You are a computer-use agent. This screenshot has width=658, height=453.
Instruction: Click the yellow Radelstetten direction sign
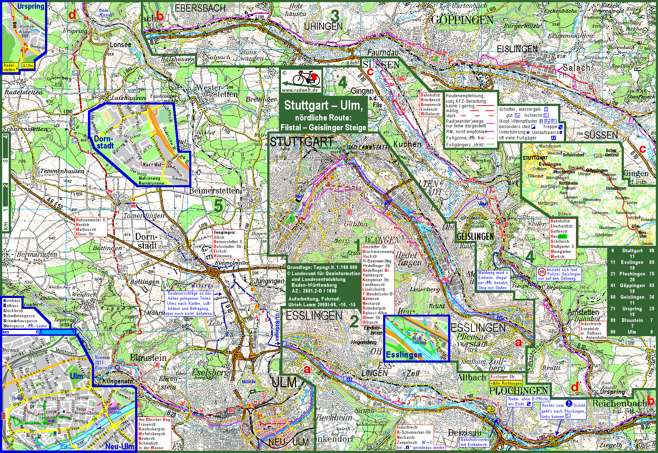(10, 68)
